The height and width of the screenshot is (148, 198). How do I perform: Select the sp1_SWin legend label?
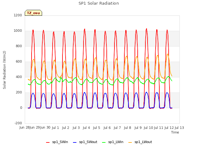(x=60, y=142)
